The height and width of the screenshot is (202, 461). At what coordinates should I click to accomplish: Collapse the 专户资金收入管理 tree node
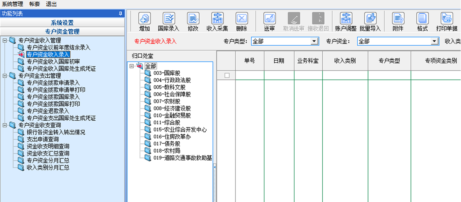(x=5, y=41)
